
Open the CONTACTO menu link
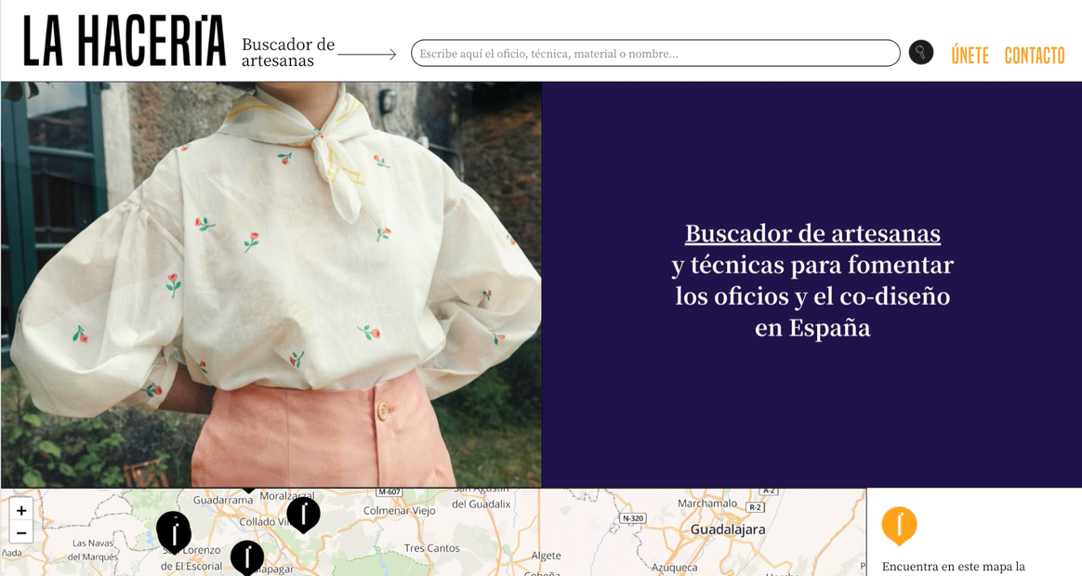1035,55
